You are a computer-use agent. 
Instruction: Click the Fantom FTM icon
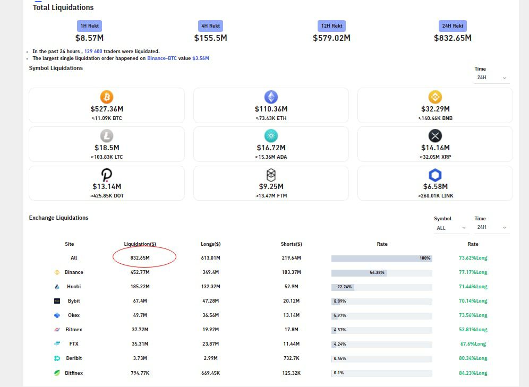click(271, 175)
